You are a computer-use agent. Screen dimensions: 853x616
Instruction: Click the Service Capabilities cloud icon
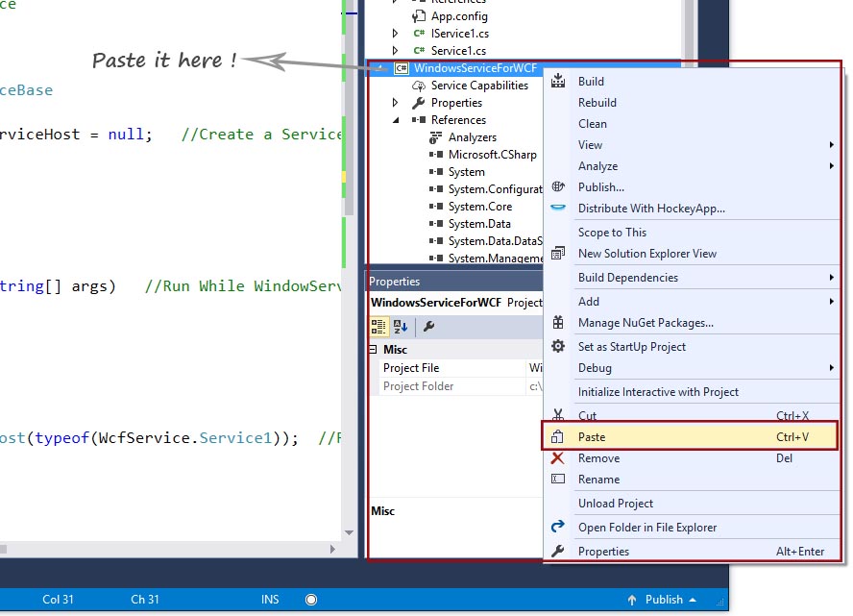click(x=419, y=86)
